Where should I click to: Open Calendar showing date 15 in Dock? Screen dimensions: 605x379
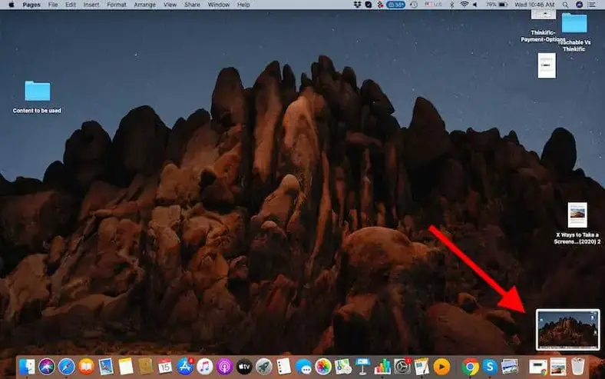[165, 366]
